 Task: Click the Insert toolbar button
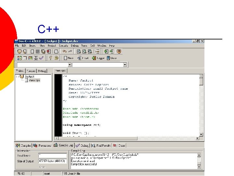click(x=83, y=58)
